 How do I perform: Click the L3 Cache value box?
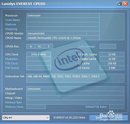click(x=112, y=68)
